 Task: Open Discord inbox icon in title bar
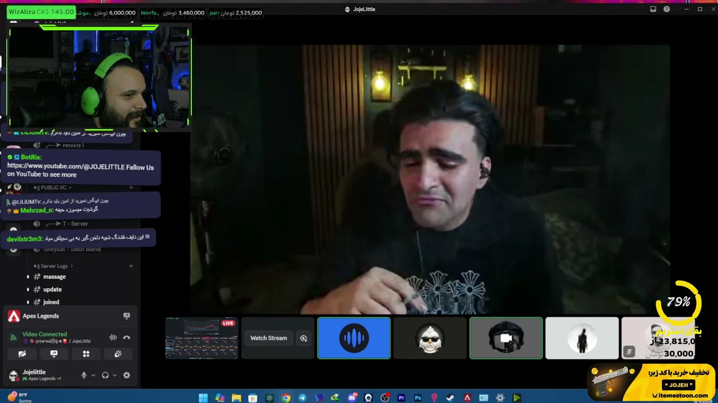(x=653, y=9)
